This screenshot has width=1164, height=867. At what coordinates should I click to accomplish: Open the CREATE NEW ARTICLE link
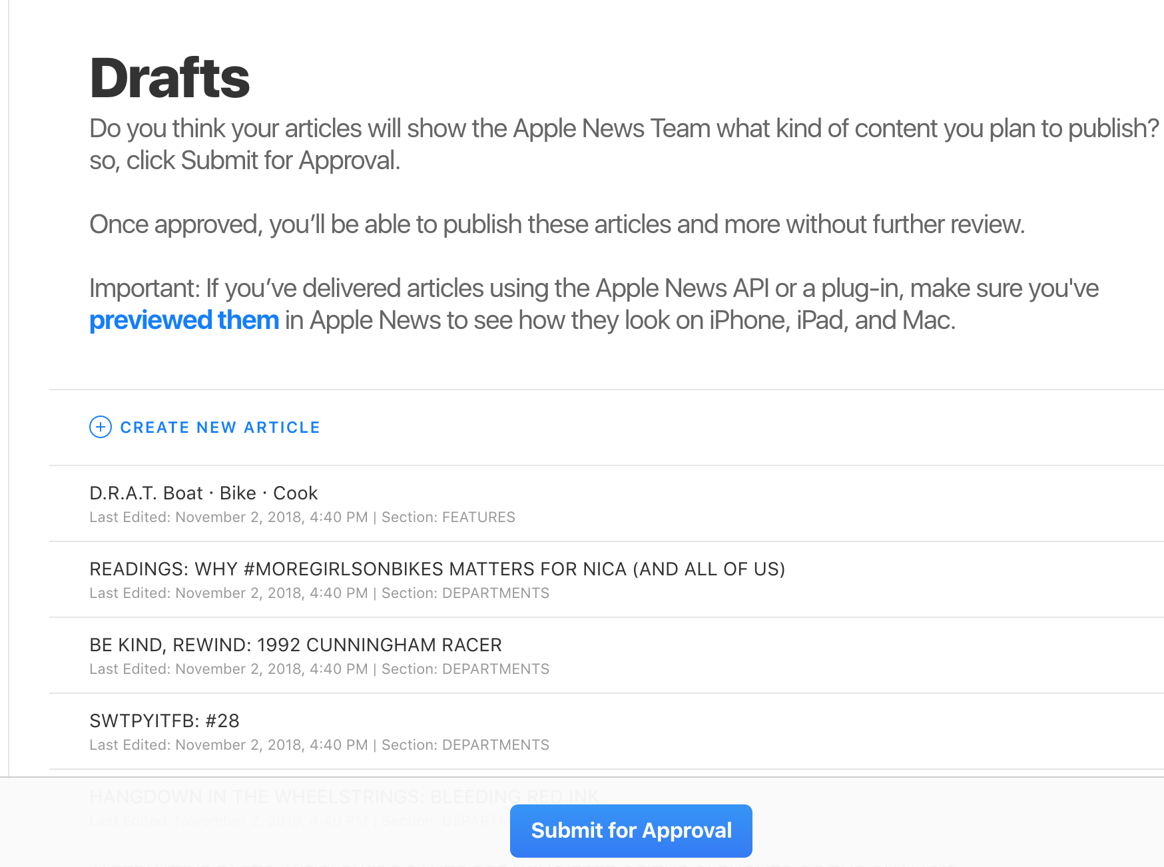pos(220,428)
